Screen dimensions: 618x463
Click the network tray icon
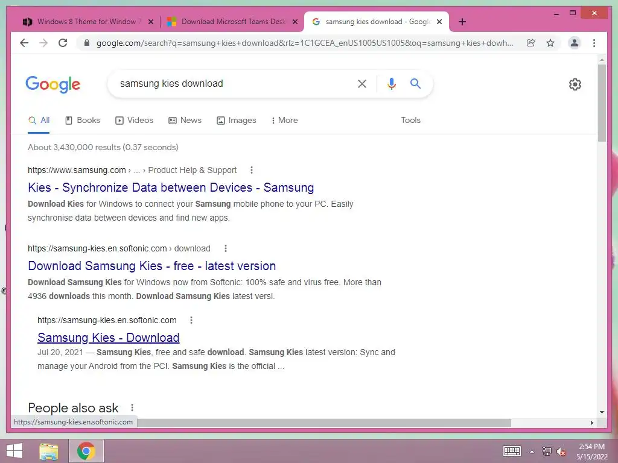[546, 451]
